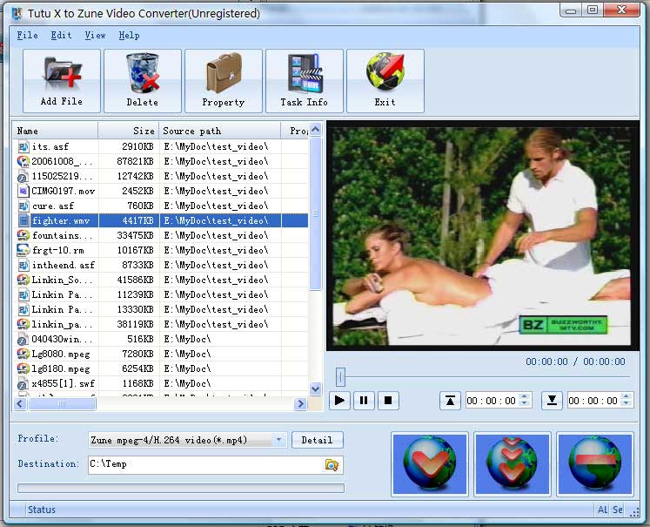Sort list by Name column
650x527 pixels.
56,131
